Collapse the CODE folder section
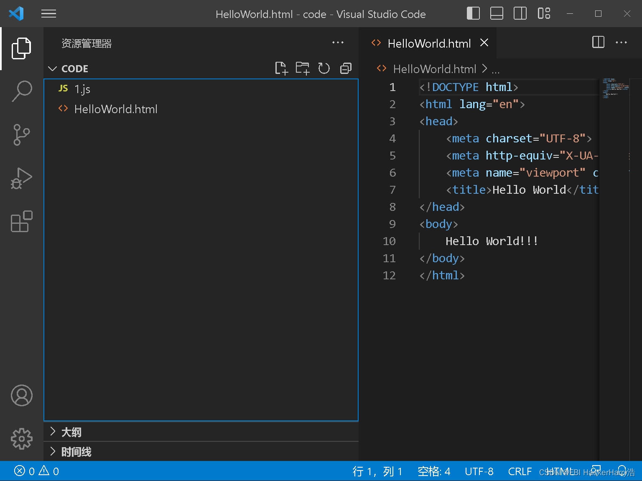642x481 pixels. click(x=52, y=68)
